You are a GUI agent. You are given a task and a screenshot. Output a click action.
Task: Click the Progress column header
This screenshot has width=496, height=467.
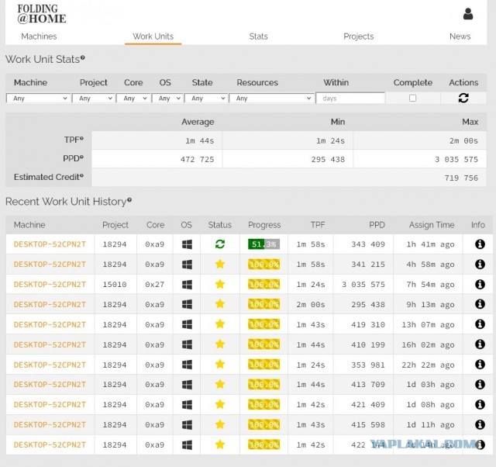(264, 225)
